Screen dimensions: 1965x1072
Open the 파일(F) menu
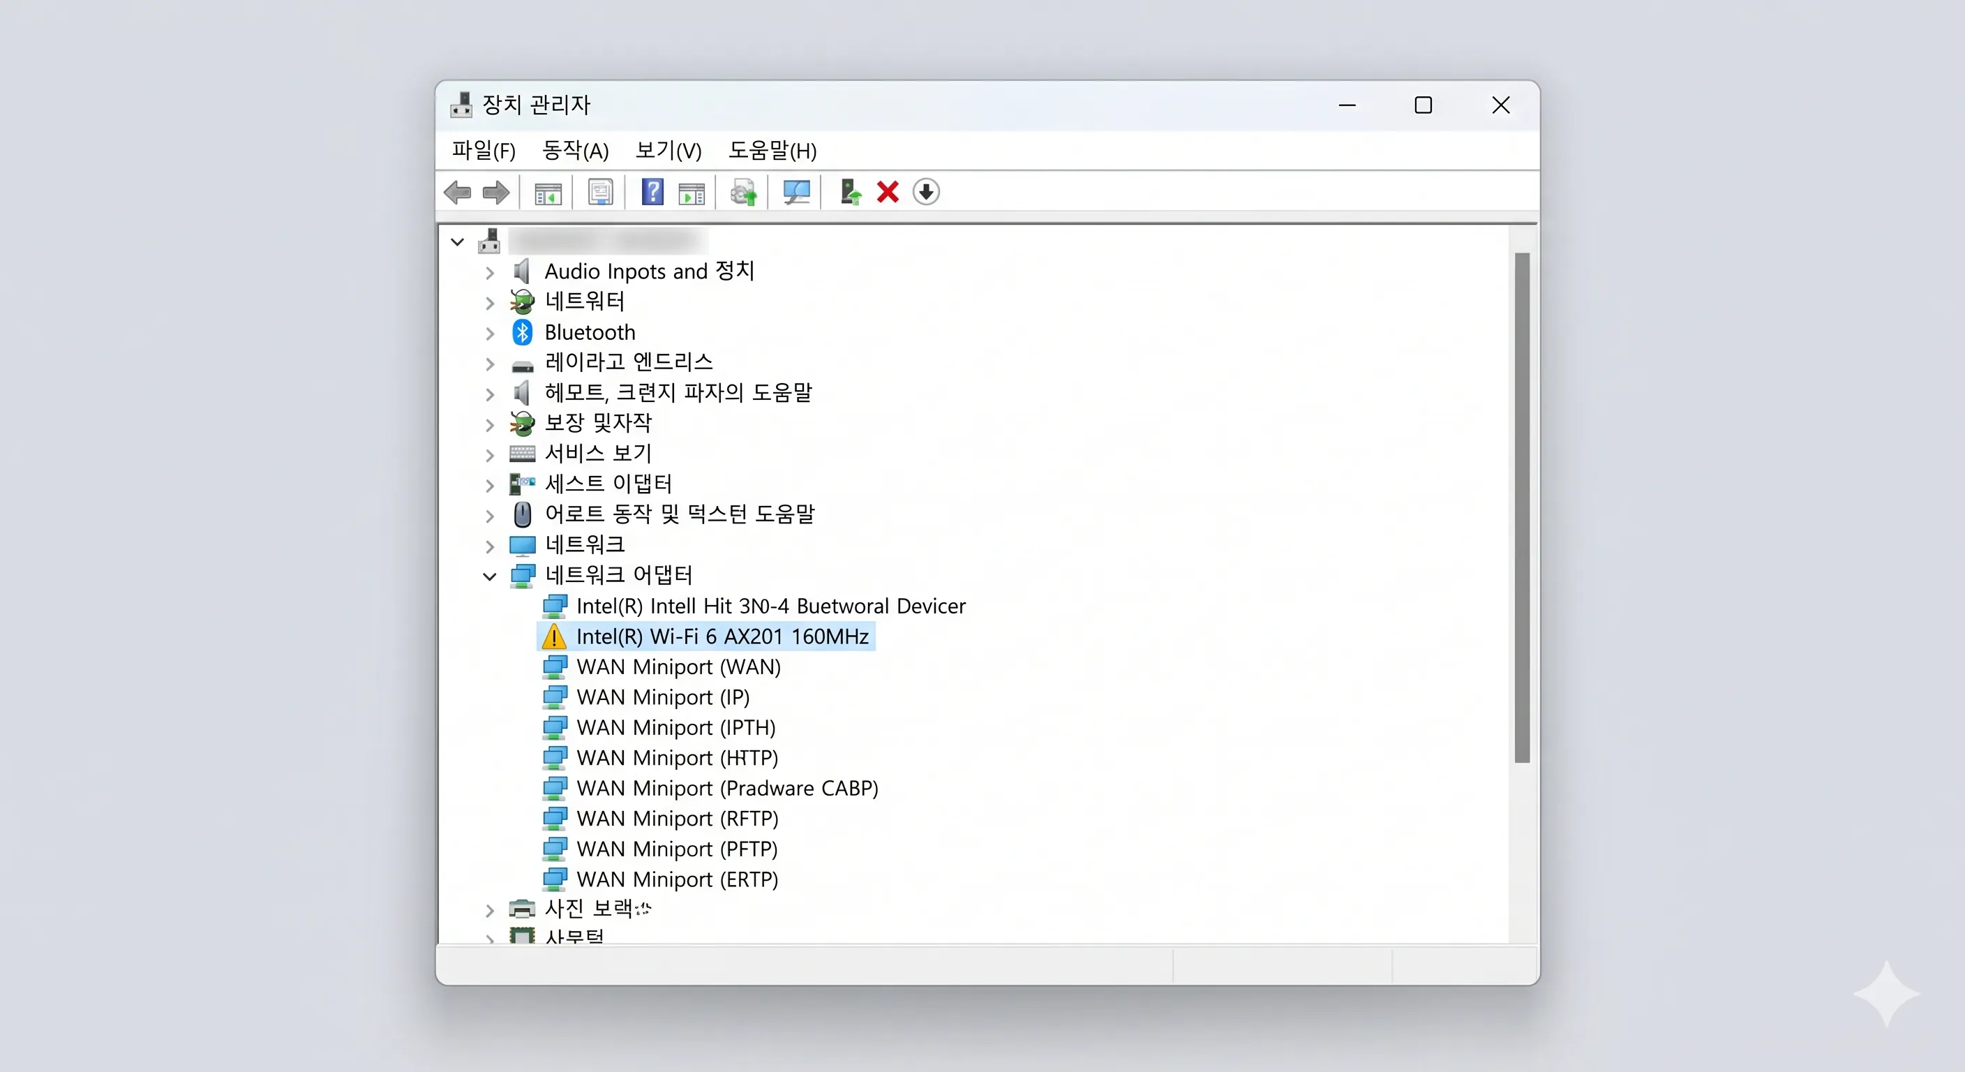[x=484, y=150]
